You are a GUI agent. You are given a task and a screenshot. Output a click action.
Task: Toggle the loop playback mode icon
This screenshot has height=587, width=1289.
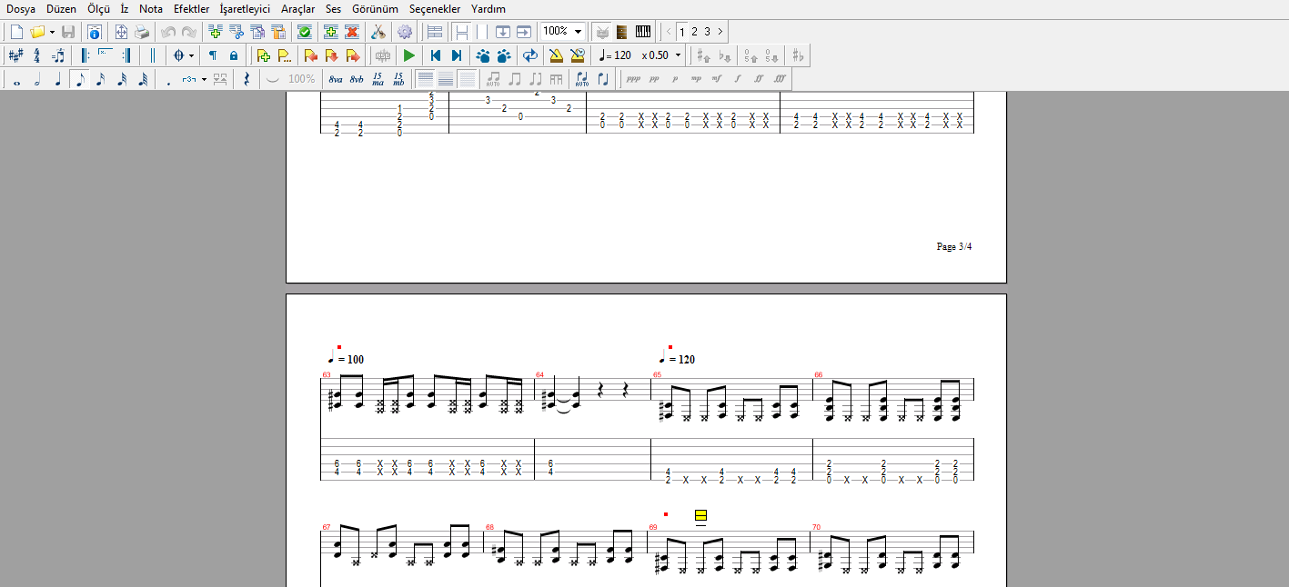click(x=529, y=55)
